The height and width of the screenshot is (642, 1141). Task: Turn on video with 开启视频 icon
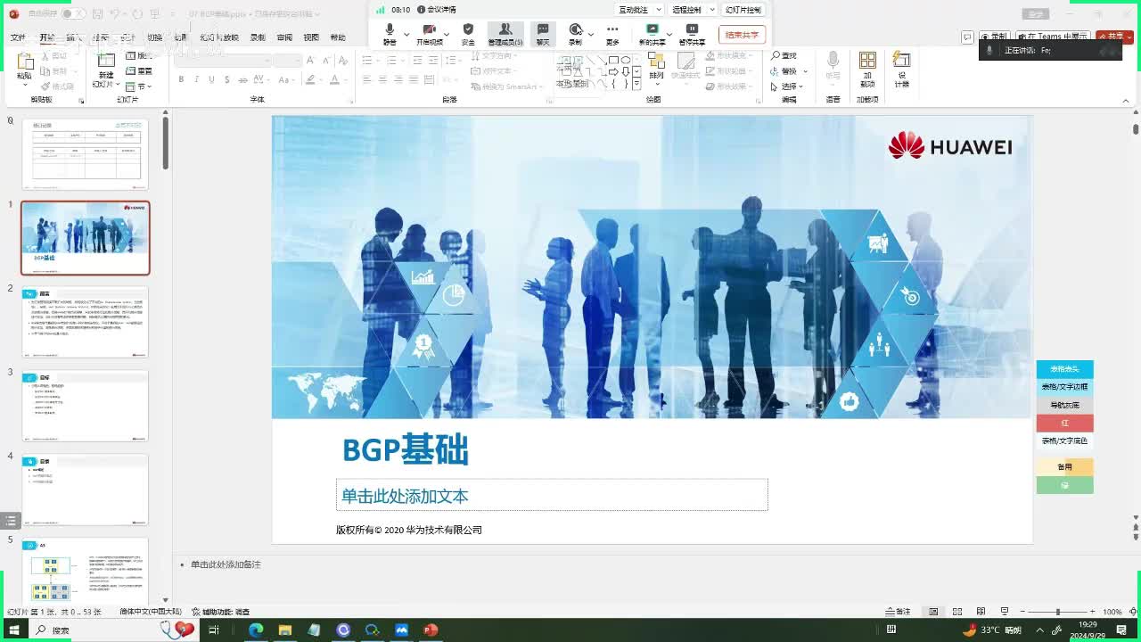coord(429,34)
